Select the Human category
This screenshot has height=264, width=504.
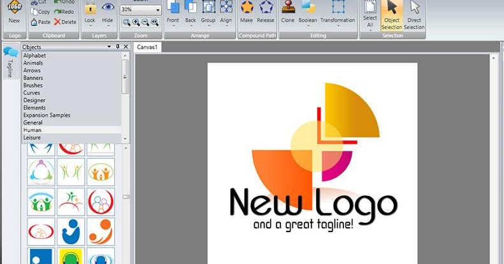tap(71, 130)
